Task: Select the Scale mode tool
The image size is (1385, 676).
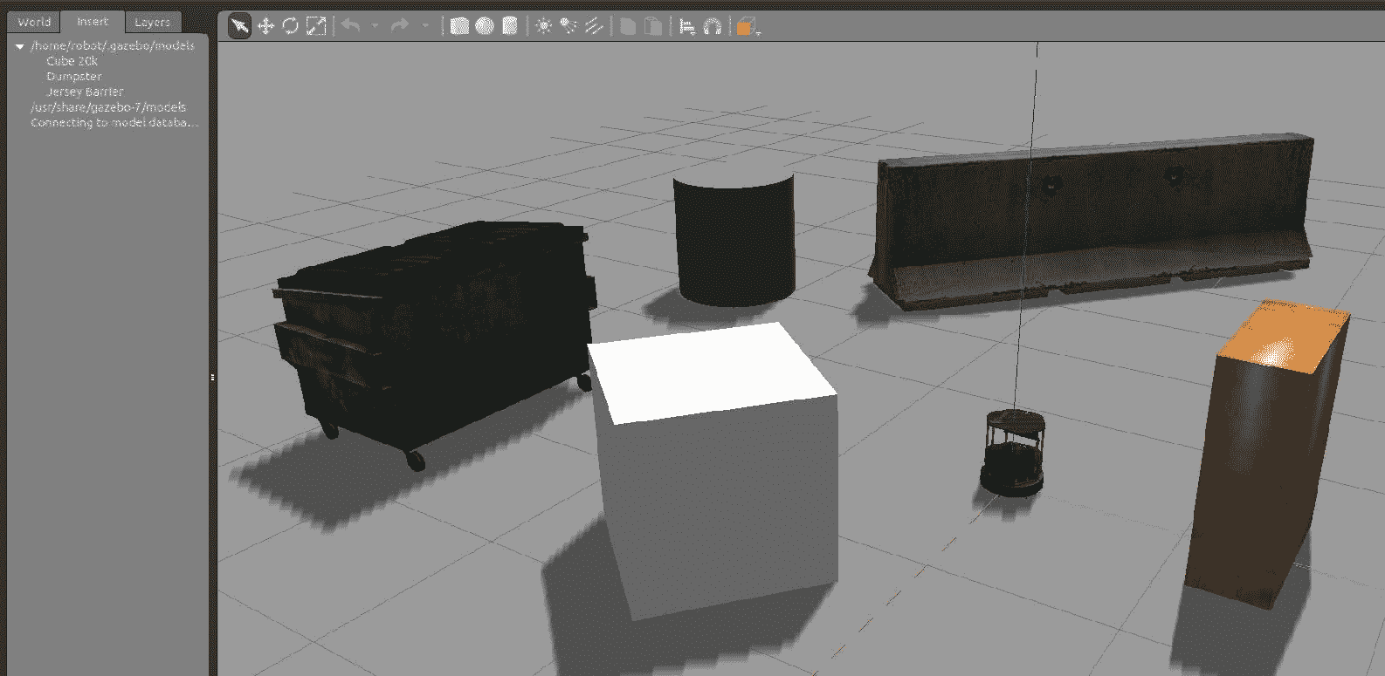Action: 316,26
